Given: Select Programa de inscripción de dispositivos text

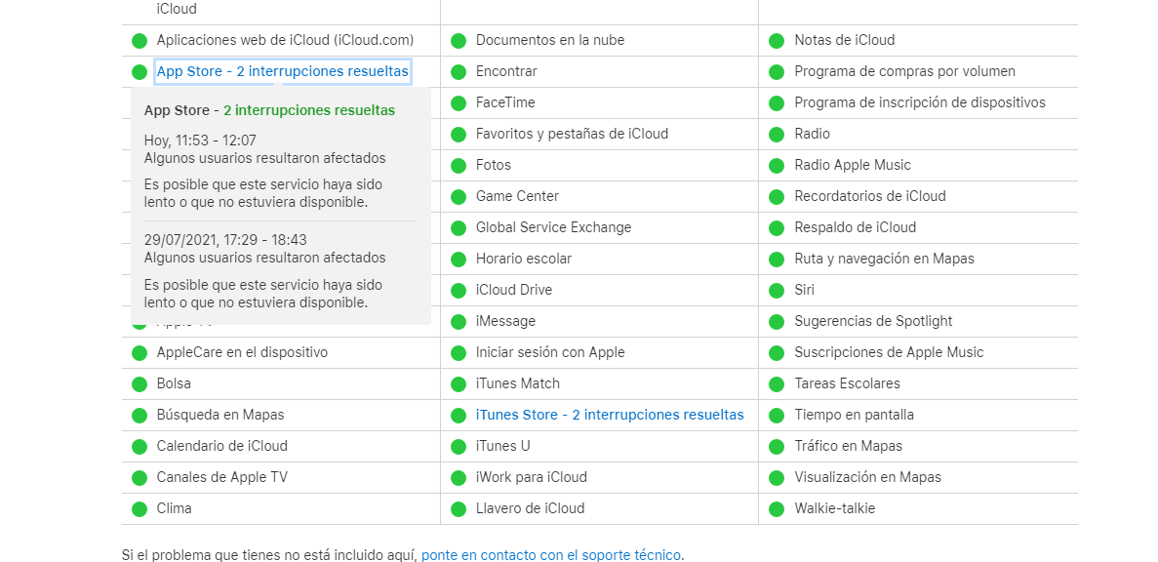Looking at the screenshot, I should 920,102.
